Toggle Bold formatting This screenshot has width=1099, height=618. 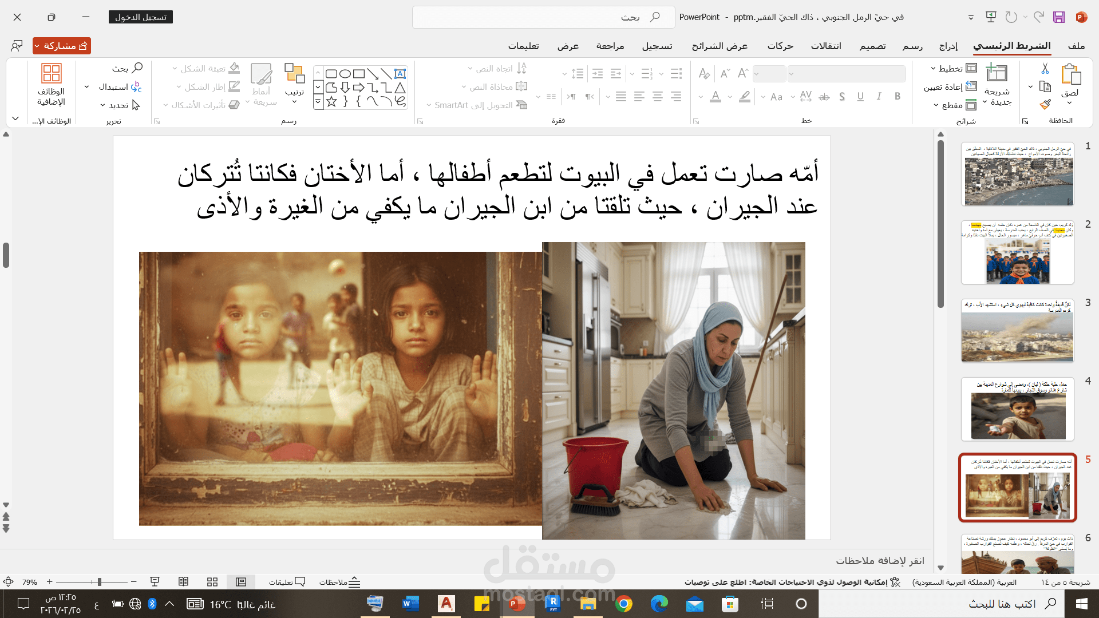pyautogui.click(x=897, y=97)
